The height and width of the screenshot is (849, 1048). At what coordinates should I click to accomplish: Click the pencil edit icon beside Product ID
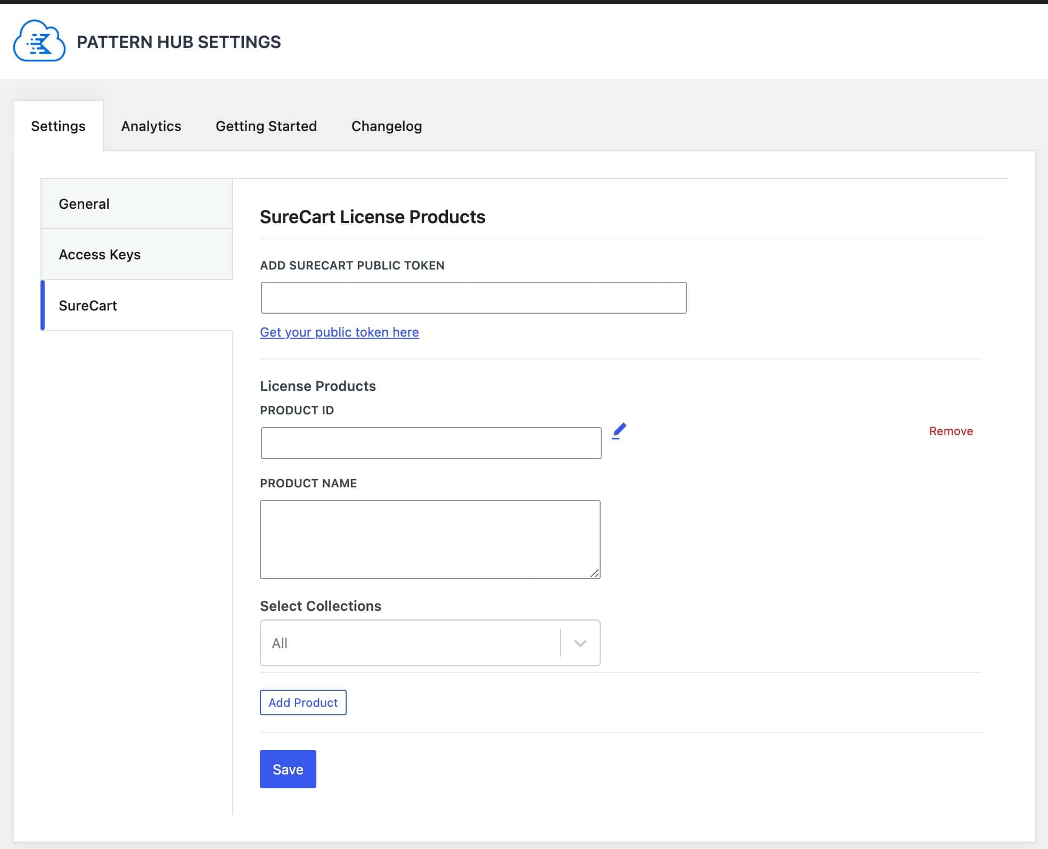pos(619,431)
